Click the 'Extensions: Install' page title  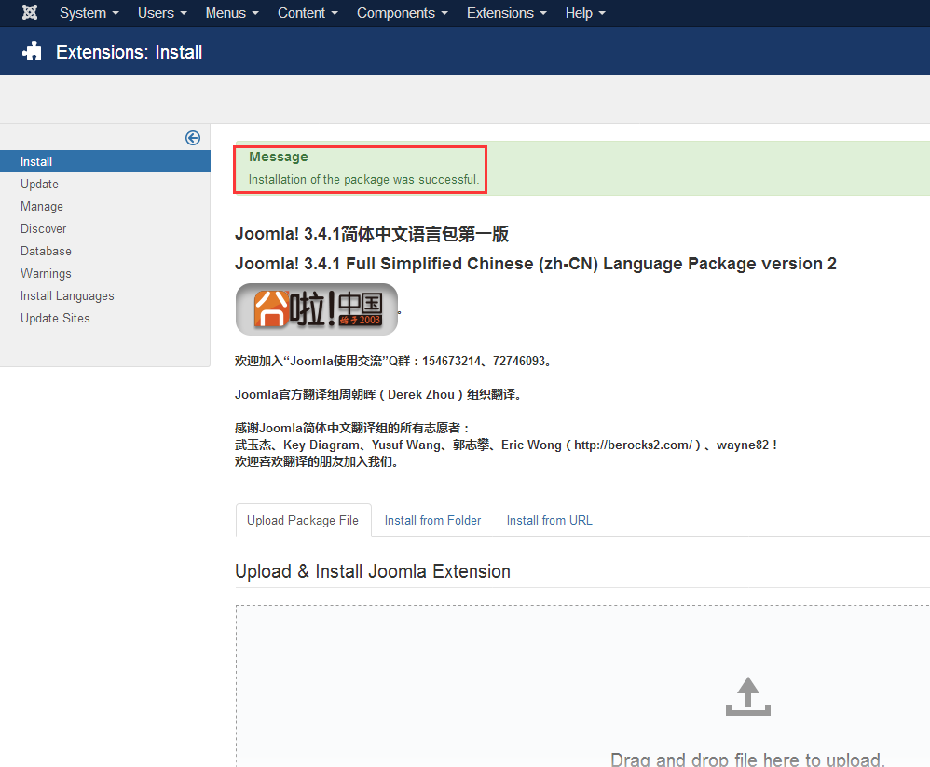[130, 52]
